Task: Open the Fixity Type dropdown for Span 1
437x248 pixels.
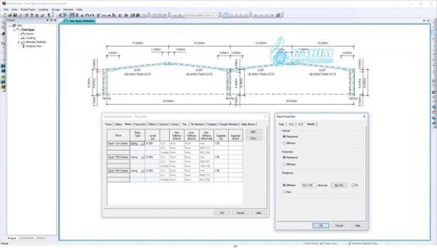Action: tap(142, 143)
